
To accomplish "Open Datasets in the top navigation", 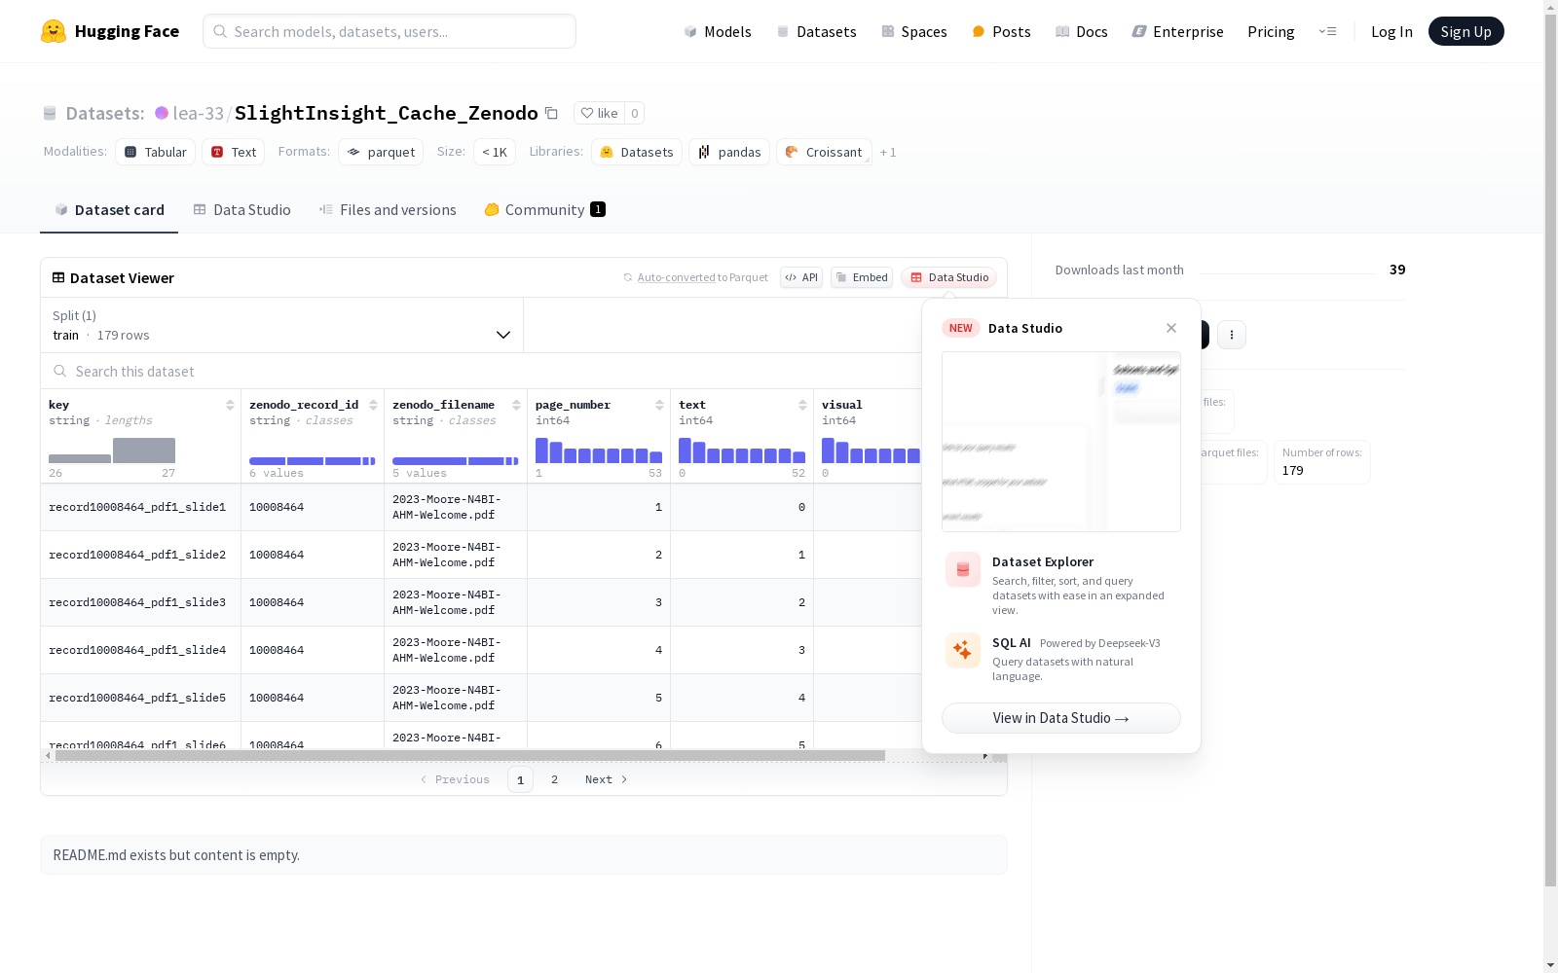I will click(x=816, y=31).
